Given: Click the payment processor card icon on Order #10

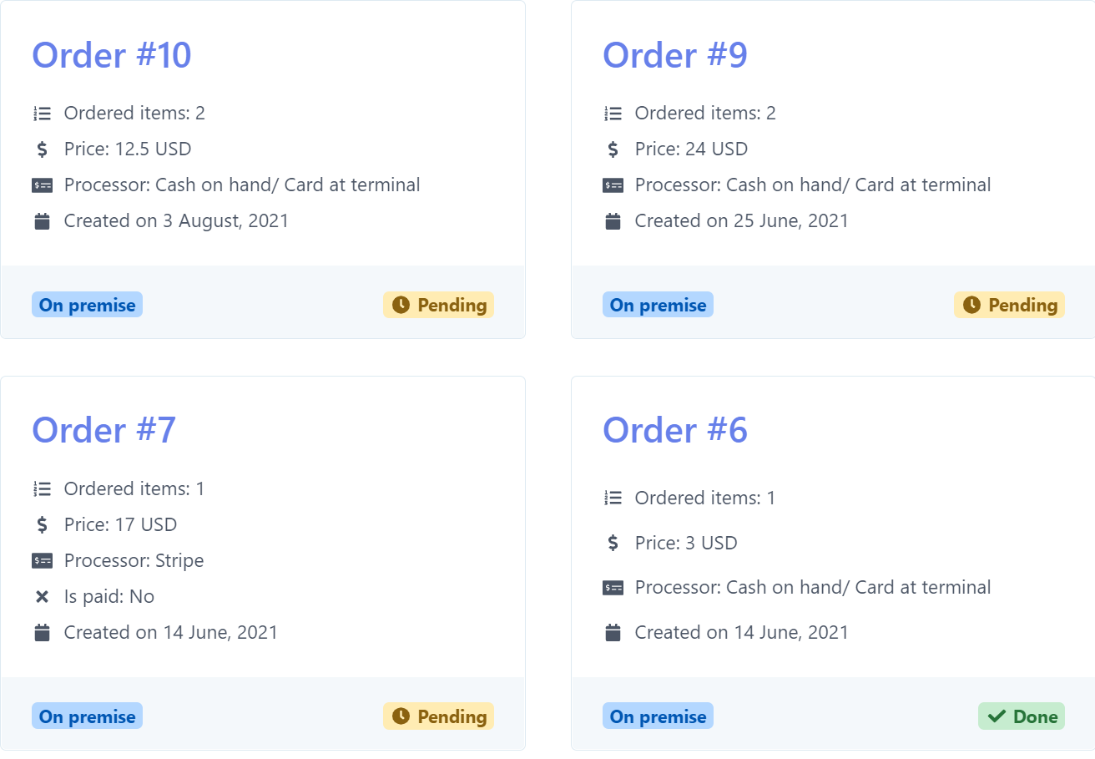Looking at the screenshot, I should (43, 185).
